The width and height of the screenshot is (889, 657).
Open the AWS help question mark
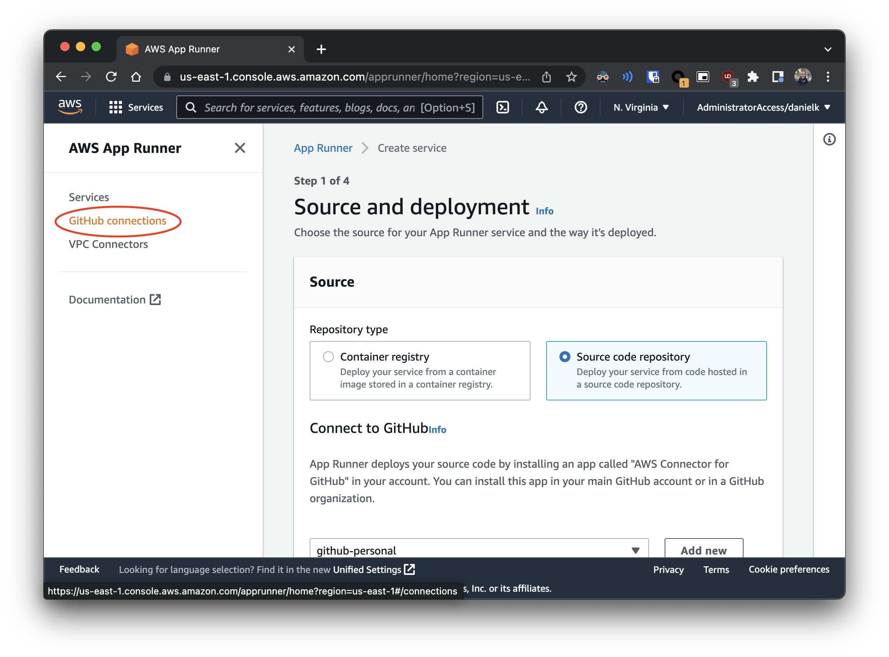[x=581, y=108]
